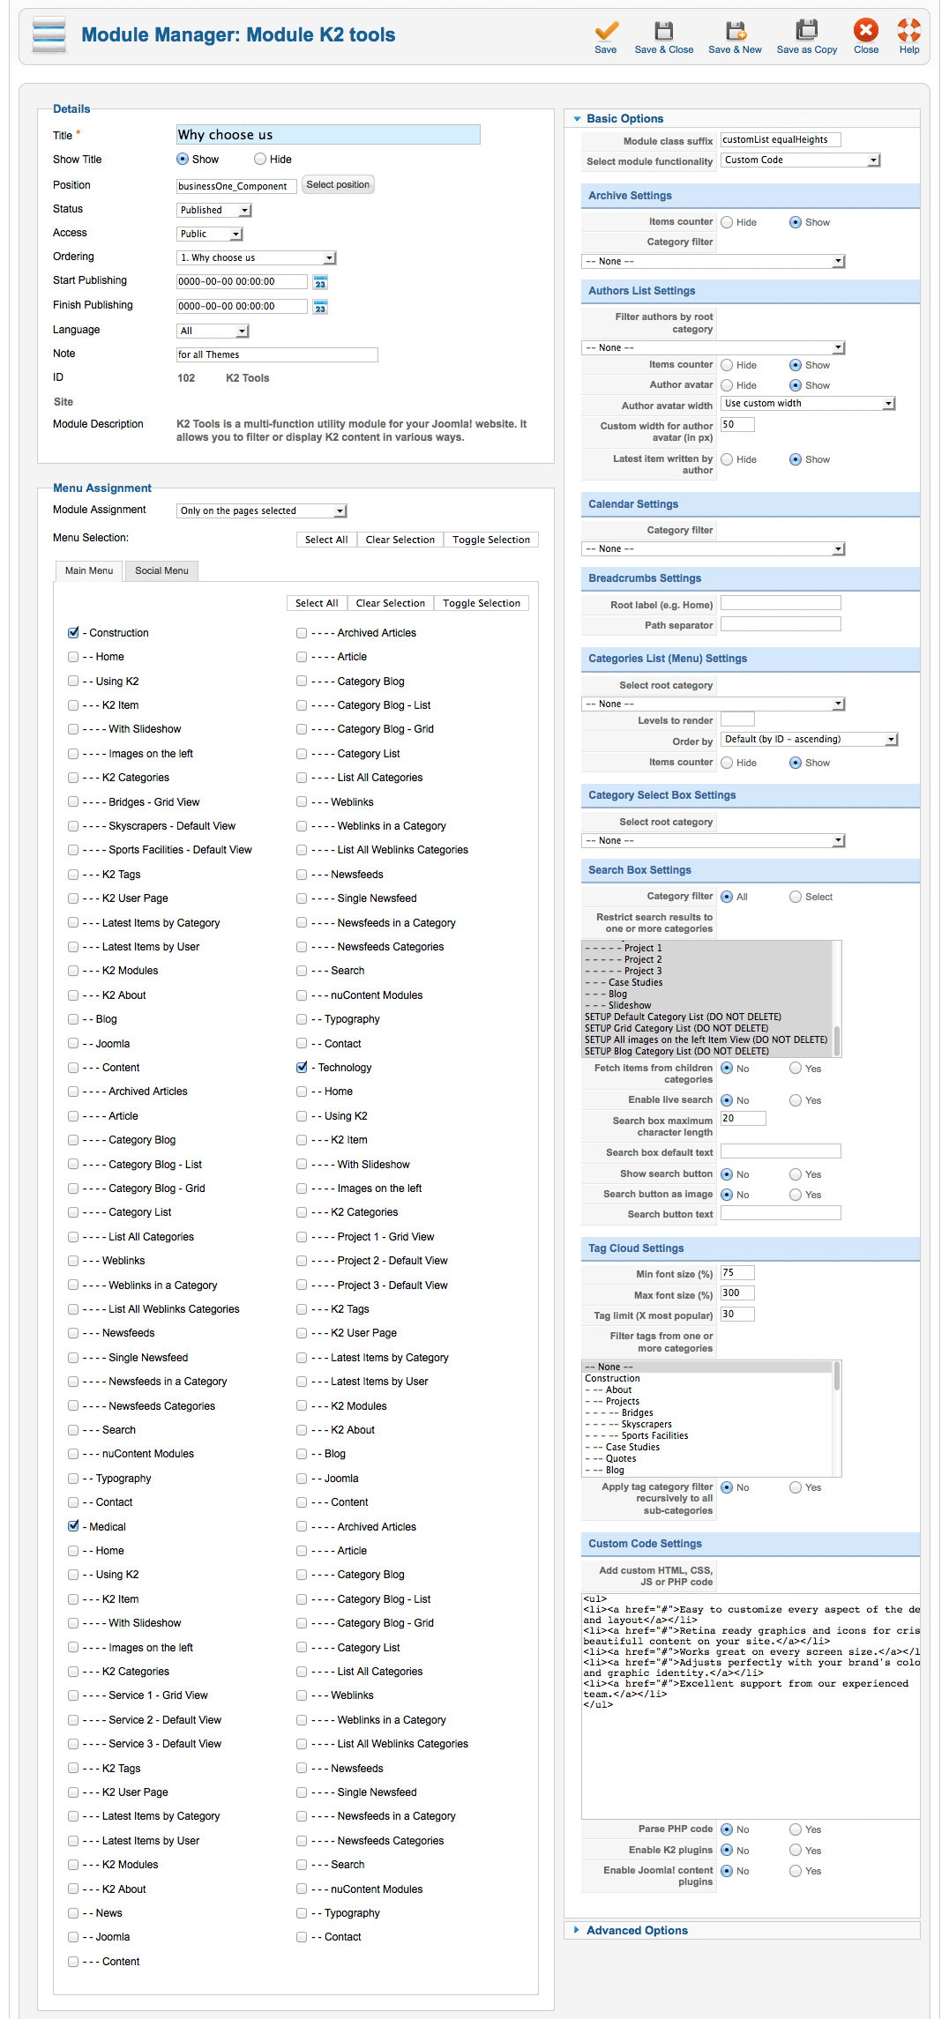Choose Select for Search Box Category filter
Image resolution: width=949 pixels, height=2019 pixels.
pyautogui.click(x=796, y=897)
